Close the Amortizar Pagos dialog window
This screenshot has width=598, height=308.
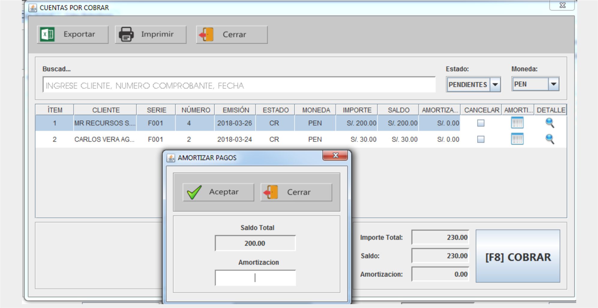[x=335, y=155]
